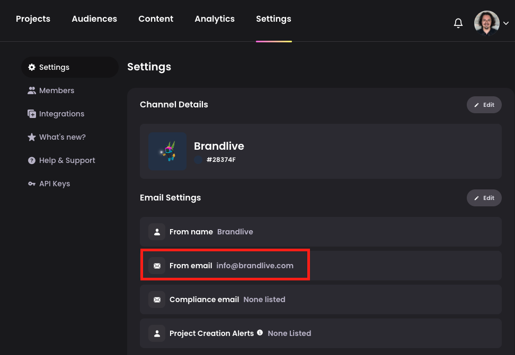Click the Email Settings heading
The height and width of the screenshot is (355, 515).
[170, 197]
